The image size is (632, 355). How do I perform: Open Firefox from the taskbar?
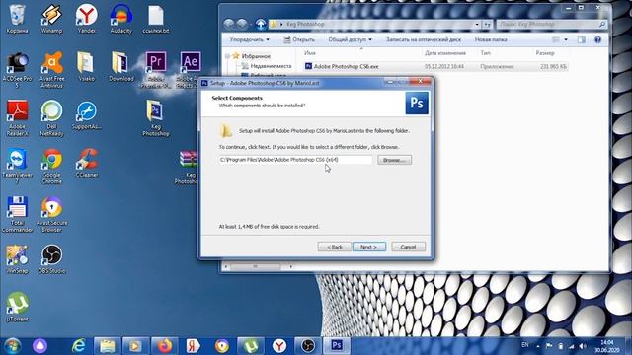point(165,346)
